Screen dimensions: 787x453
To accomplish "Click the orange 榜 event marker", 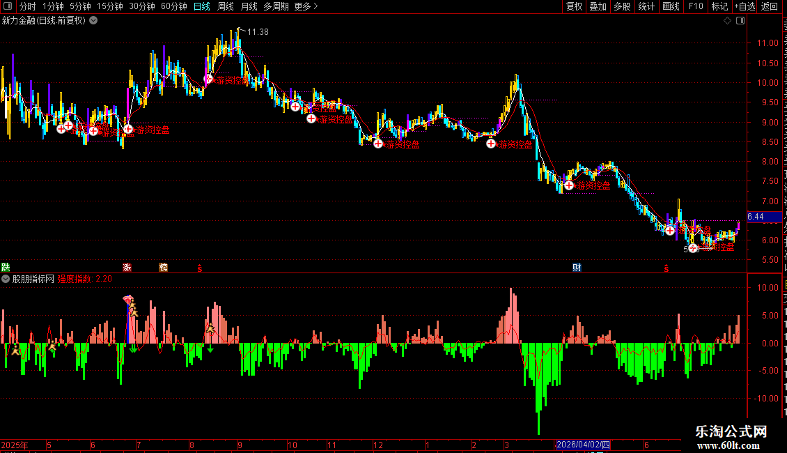I will 163,267.
